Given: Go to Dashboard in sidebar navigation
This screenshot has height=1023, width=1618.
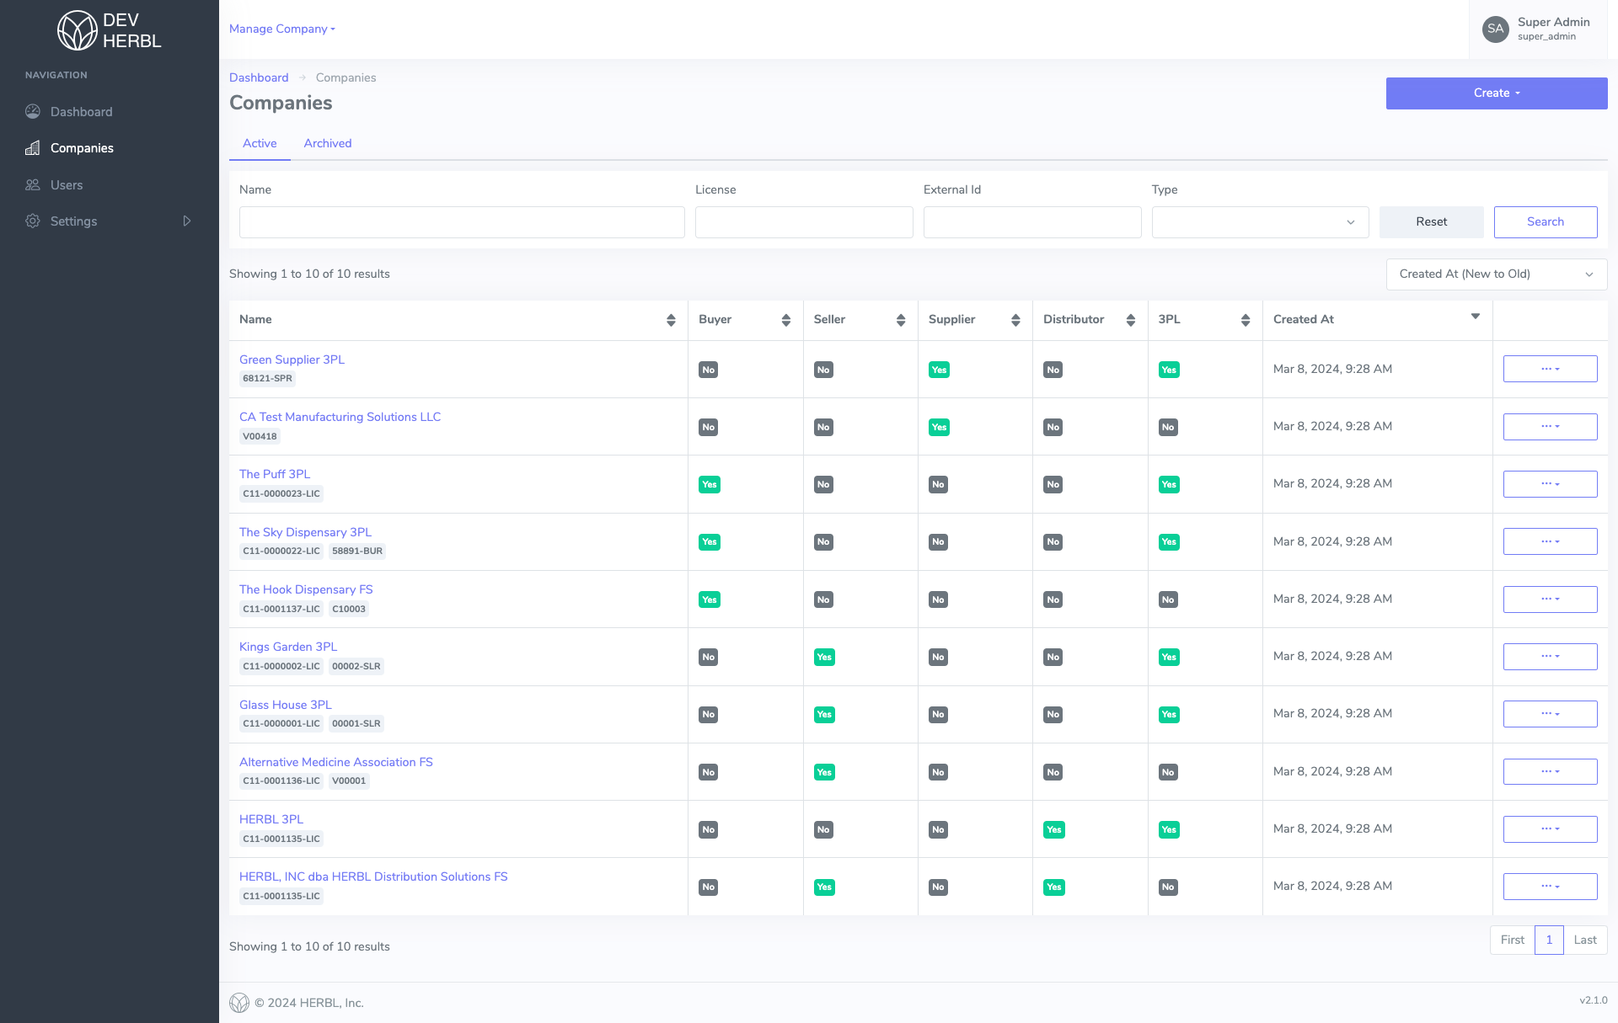Looking at the screenshot, I should click(x=81, y=111).
